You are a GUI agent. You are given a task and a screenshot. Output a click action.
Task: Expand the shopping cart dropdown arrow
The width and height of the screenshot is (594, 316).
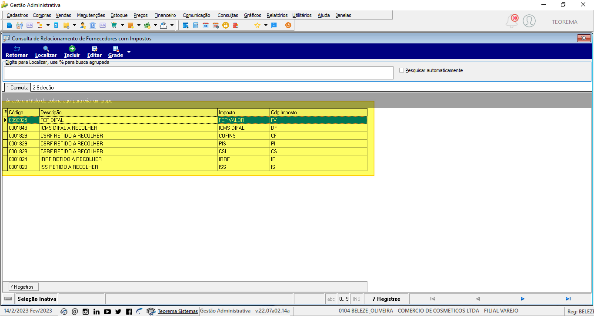click(122, 25)
